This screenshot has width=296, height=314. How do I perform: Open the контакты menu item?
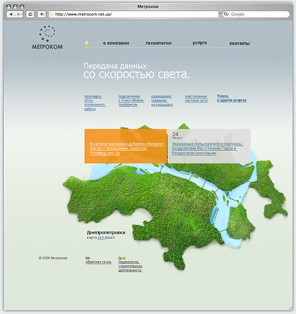(239, 43)
